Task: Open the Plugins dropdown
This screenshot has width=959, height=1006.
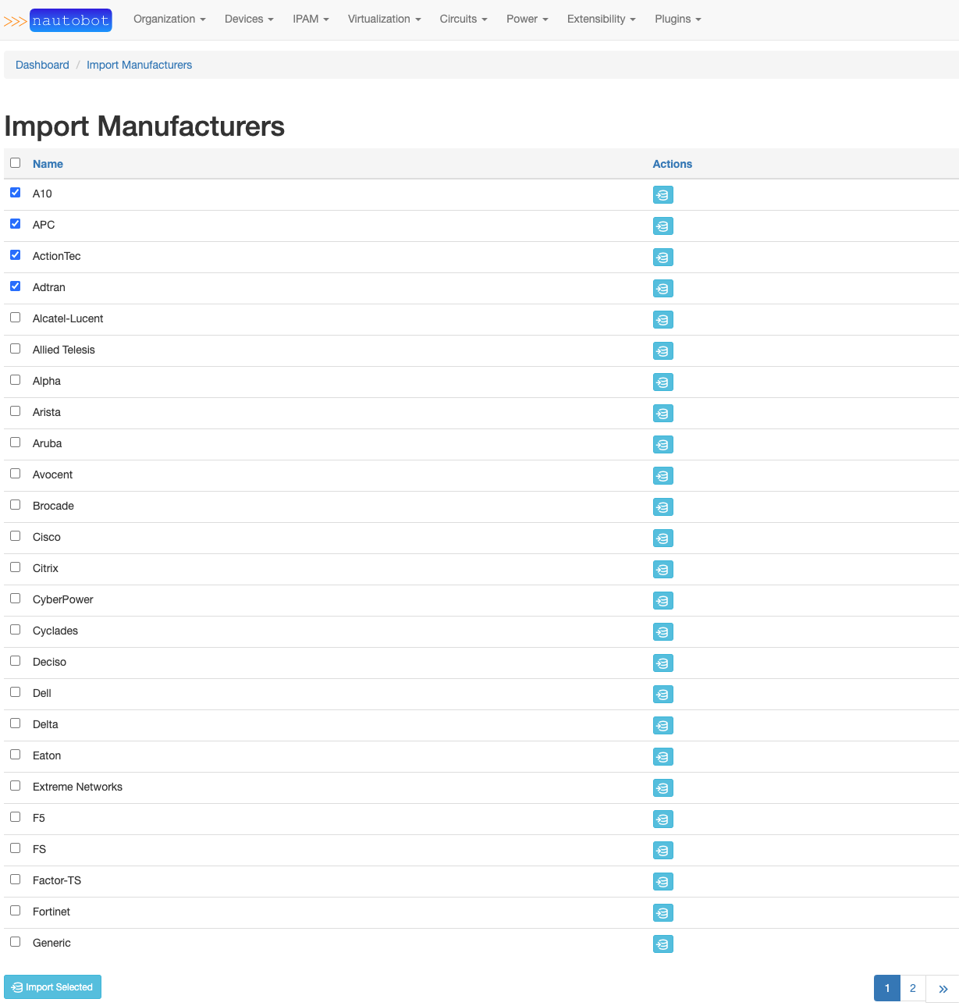Action: [x=677, y=19]
